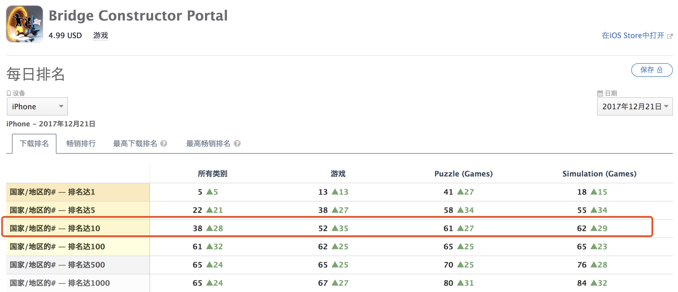Open the 在iOS Store中打开 link
The height and width of the screenshot is (292, 678).
(x=633, y=36)
